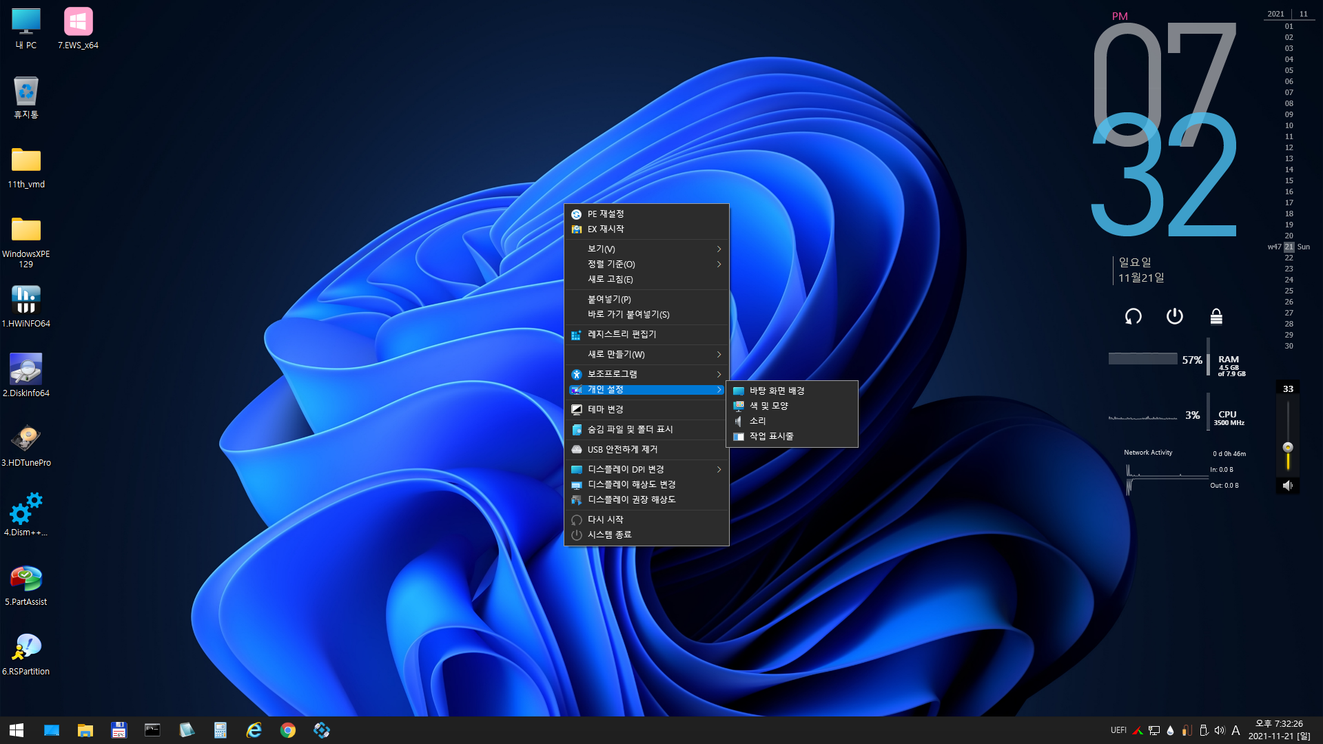Choose EX 재시작 in the context menu
Image resolution: width=1323 pixels, height=744 pixels.
coord(646,229)
